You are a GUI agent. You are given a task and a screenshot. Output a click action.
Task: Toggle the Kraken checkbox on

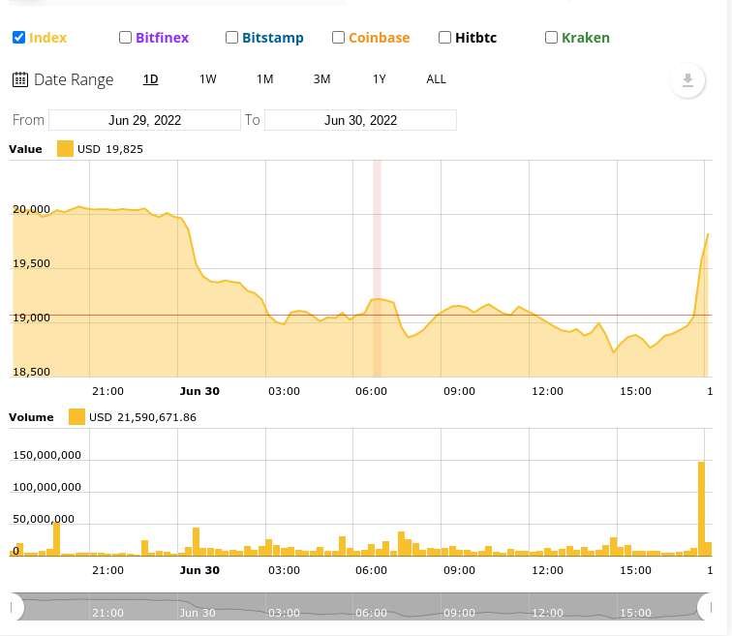pyautogui.click(x=551, y=38)
